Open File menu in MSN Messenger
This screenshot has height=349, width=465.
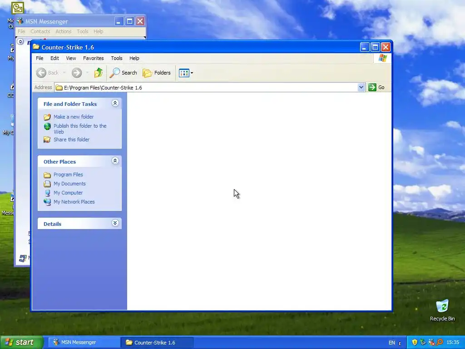click(21, 31)
